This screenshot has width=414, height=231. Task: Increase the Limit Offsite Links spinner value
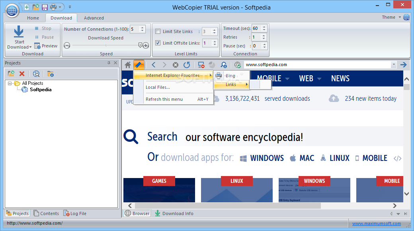(215, 41)
